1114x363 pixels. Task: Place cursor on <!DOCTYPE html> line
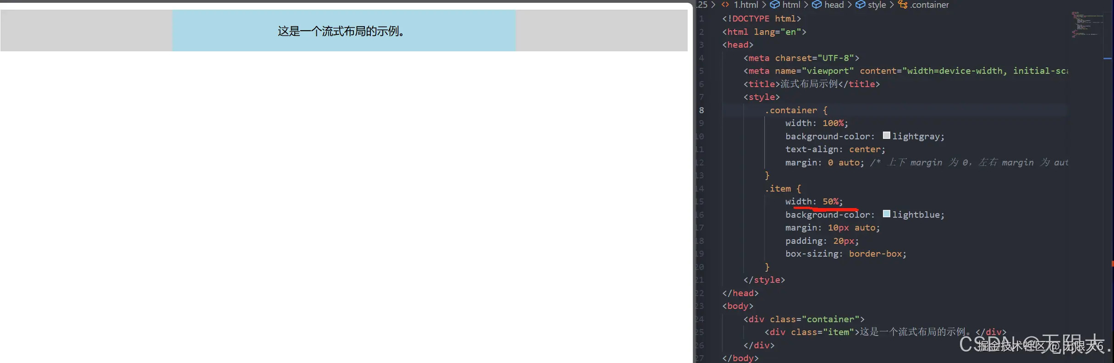click(761, 19)
